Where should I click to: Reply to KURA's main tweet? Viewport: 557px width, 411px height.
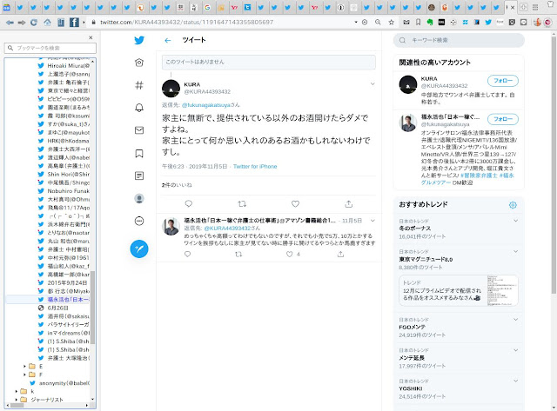point(189,203)
